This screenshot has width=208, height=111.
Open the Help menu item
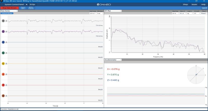click(203, 4)
